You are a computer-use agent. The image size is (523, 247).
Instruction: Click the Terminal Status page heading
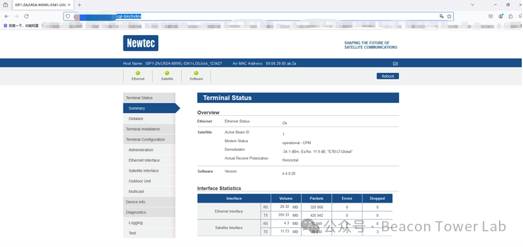click(x=227, y=98)
